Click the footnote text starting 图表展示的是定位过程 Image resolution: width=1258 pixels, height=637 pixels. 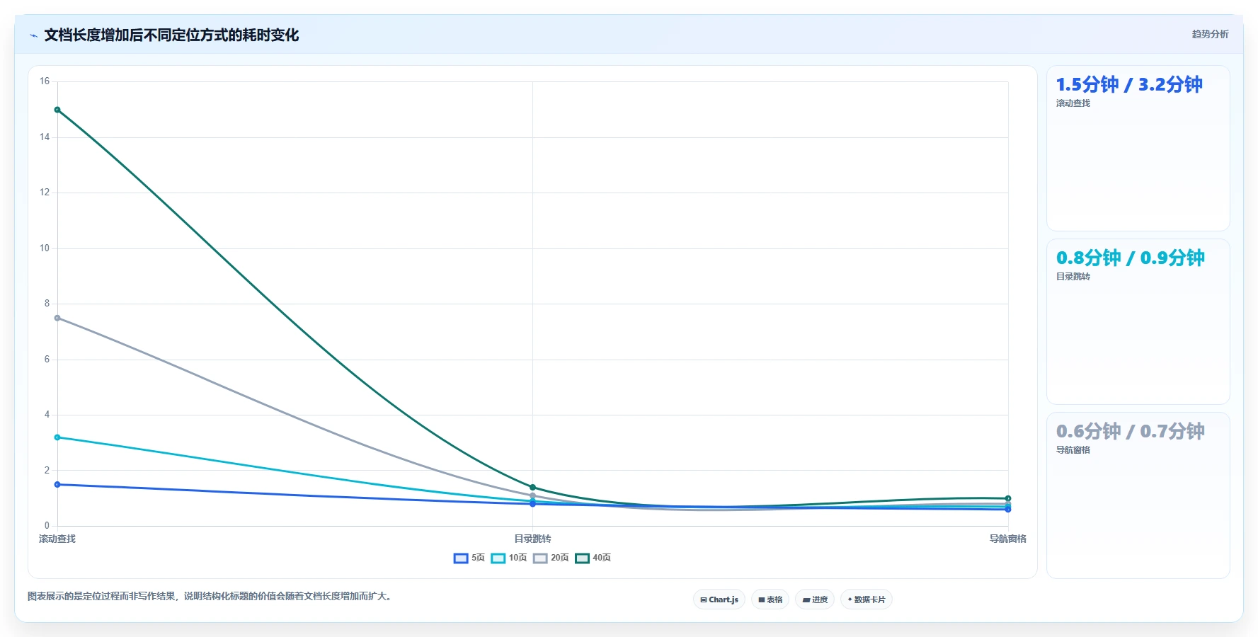tap(210, 596)
